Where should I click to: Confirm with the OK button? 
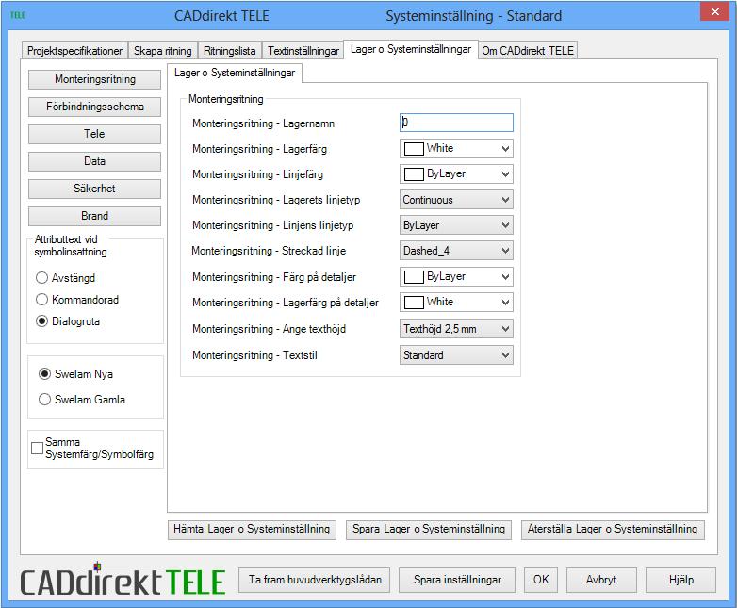pos(541,580)
